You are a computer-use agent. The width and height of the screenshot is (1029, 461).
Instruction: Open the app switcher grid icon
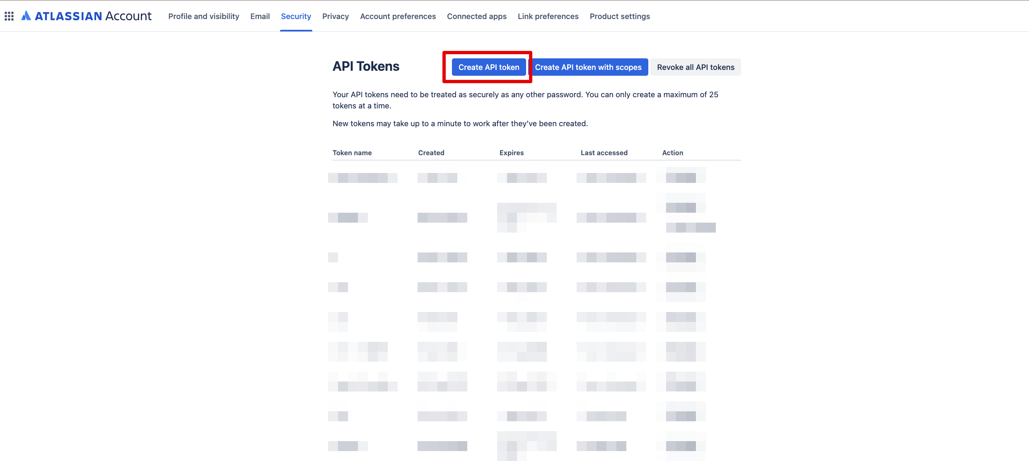[x=9, y=16]
